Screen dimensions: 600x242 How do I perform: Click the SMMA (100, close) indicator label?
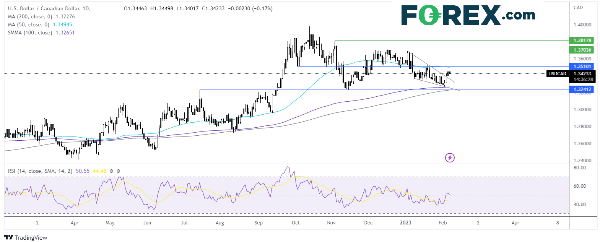30,32
